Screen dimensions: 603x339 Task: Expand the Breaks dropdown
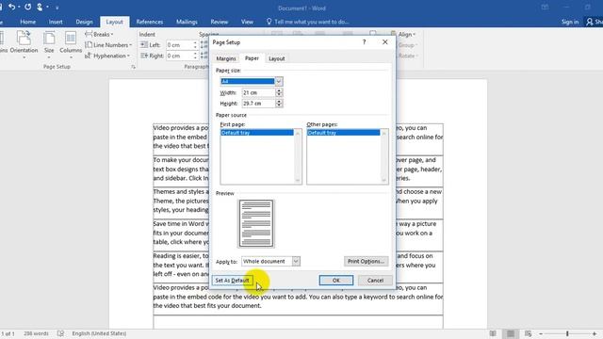[x=99, y=34]
